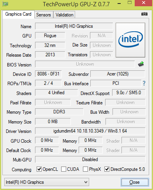Click the Transistors Unknown field

(x=102, y=55)
